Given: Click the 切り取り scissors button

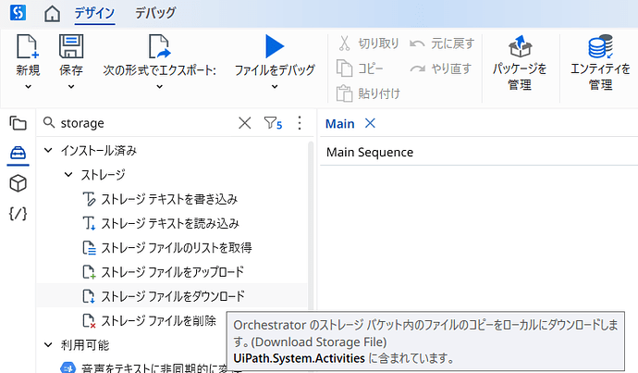Looking at the screenshot, I should tap(368, 44).
